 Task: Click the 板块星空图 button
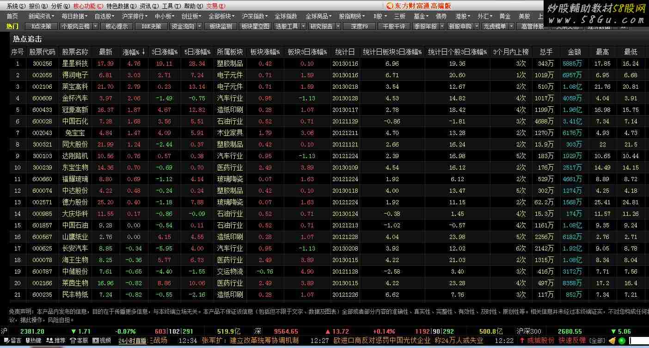pos(255,26)
